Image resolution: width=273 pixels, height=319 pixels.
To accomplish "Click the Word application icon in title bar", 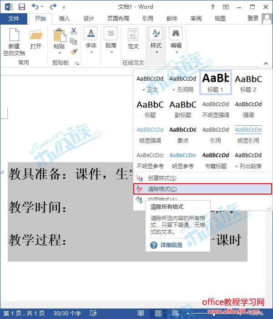I will click(x=9, y=7).
